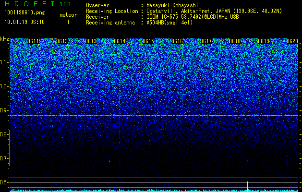Click the 0616 time marker
This screenshot has width=302, height=192.
[177, 41]
